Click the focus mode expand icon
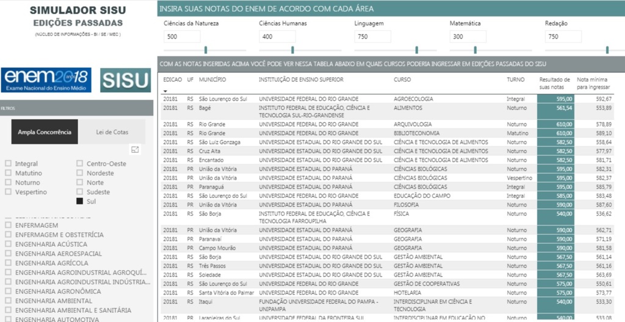This screenshot has height=322, width=625. tap(135, 149)
